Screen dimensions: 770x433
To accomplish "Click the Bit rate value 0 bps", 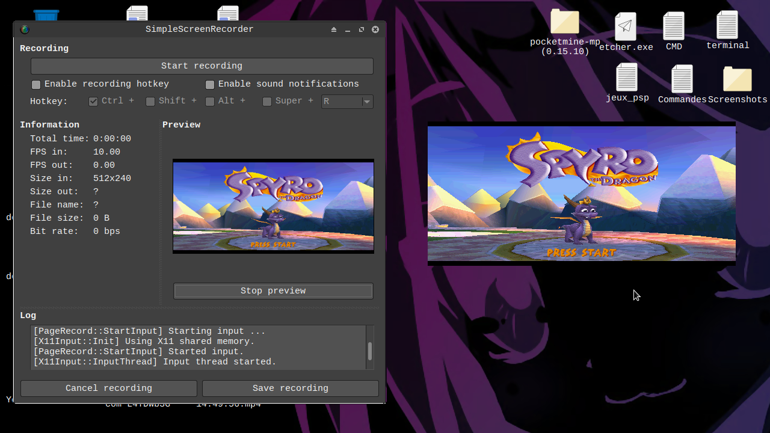I will [x=106, y=232].
